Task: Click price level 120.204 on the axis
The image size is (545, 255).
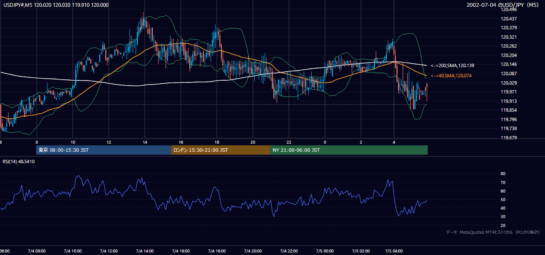Action: (x=509, y=55)
